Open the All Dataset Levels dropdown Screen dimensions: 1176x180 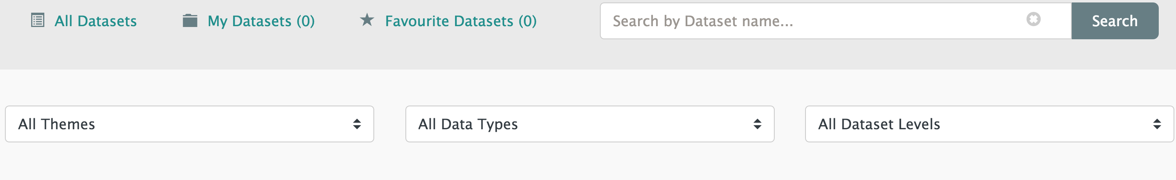pyautogui.click(x=989, y=124)
